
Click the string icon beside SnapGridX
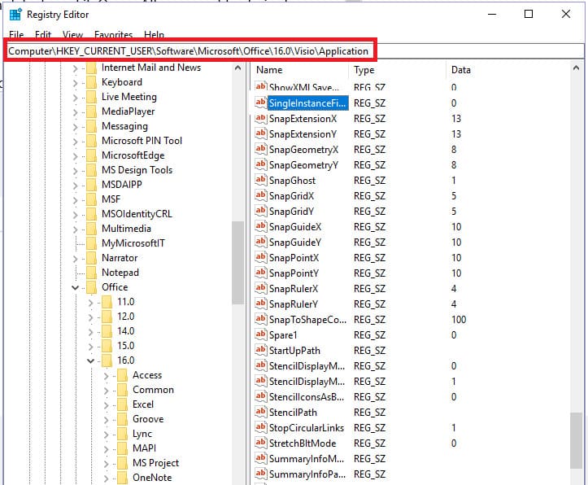pos(260,196)
